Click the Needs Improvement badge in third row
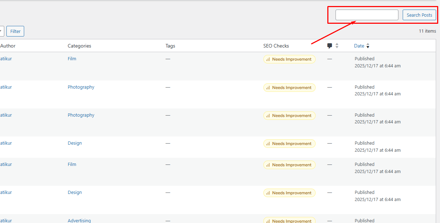 coord(289,116)
